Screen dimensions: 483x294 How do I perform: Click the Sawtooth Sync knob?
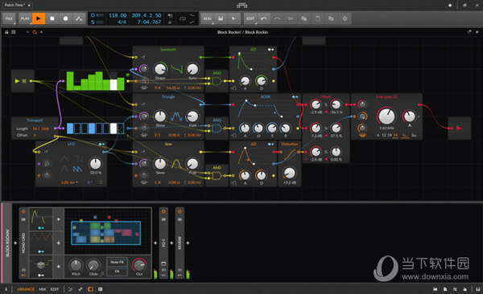(192, 69)
